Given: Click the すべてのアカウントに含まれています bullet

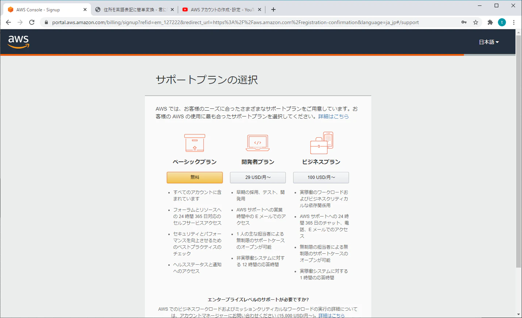Looking at the screenshot, I should (x=197, y=195).
